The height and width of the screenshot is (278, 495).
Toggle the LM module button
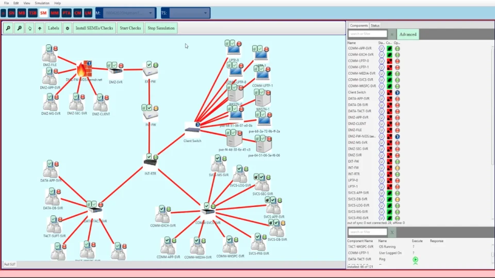(x=88, y=13)
